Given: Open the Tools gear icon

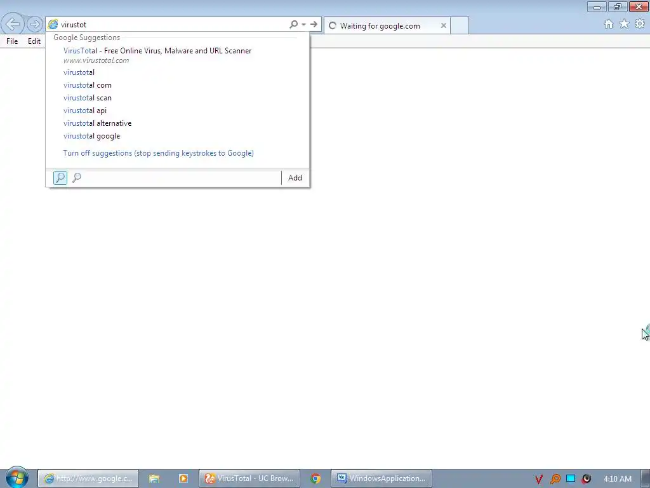Looking at the screenshot, I should [x=640, y=24].
